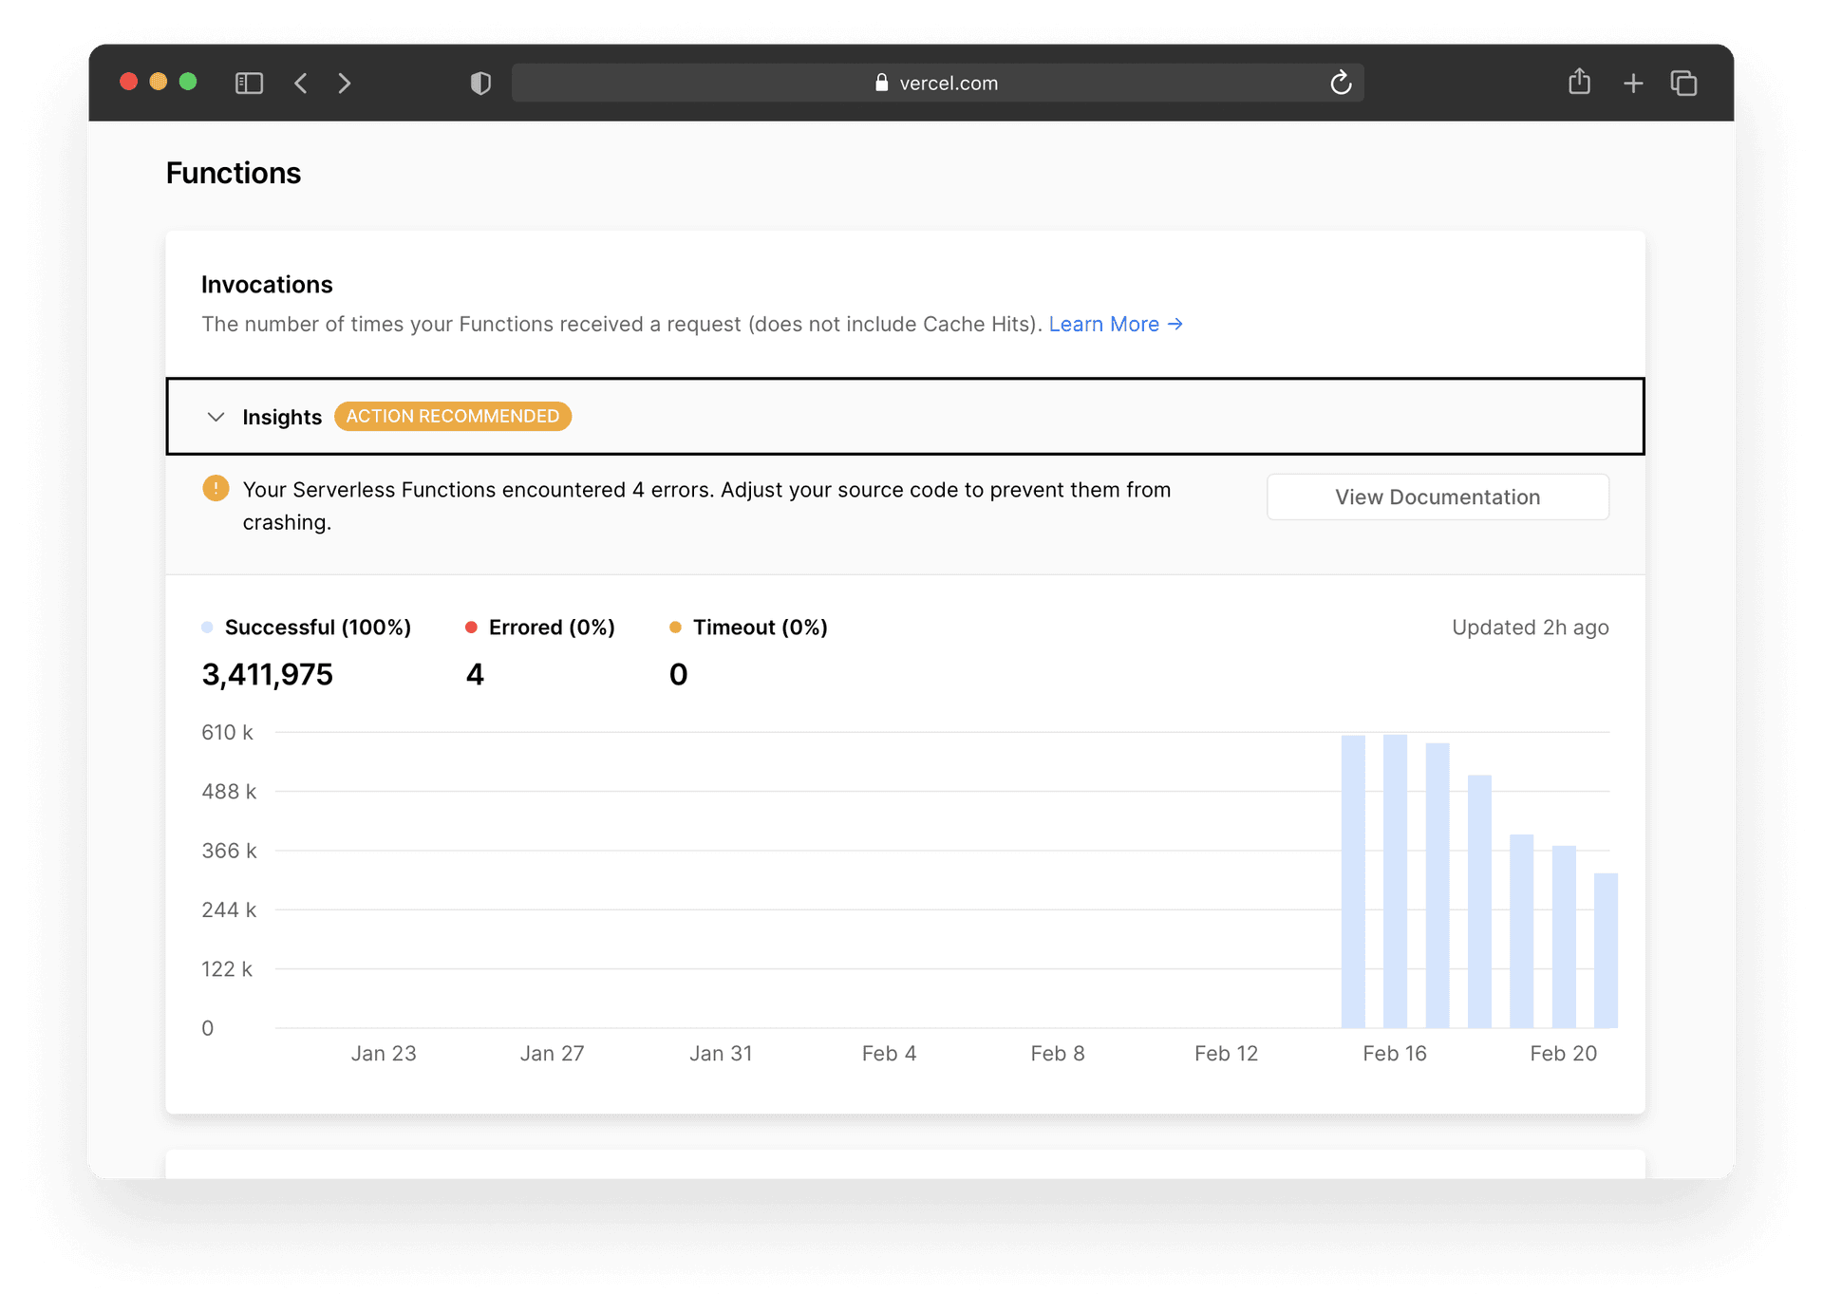Click the tallest bar above Feb 16
Image resolution: width=1823 pixels, height=1312 pixels.
coord(1395,881)
